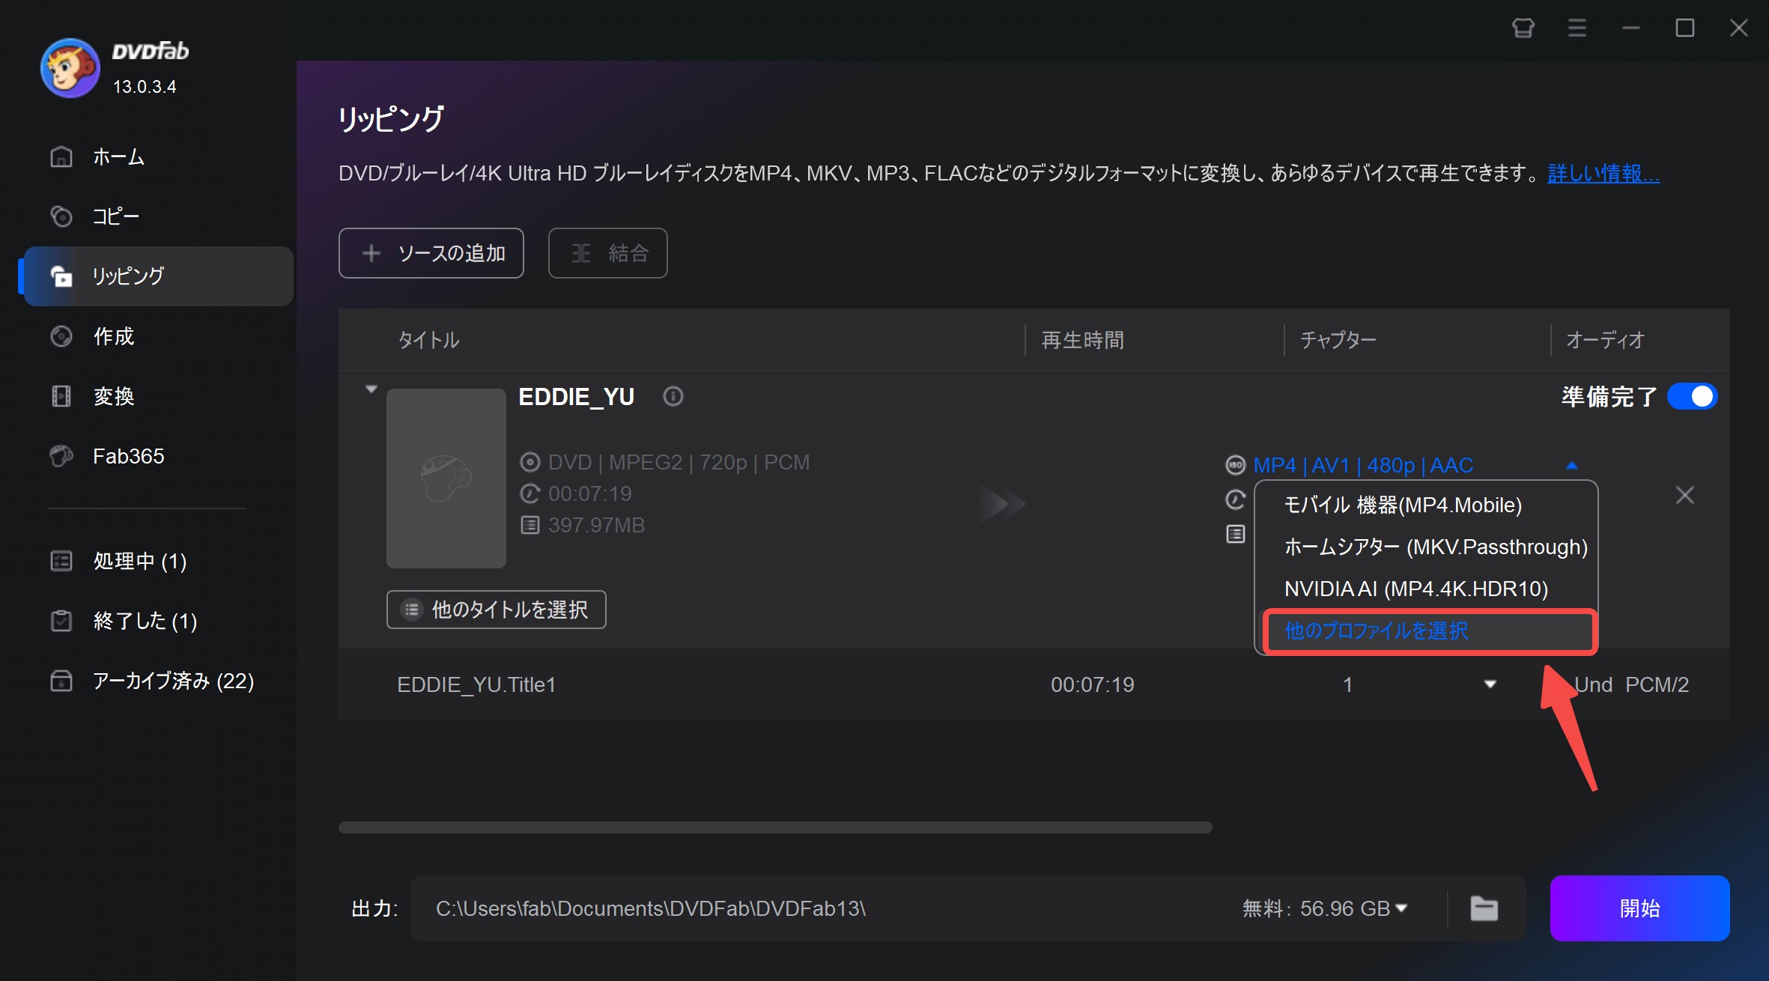The image size is (1769, 981).
Task: Click the タイトル column header
Action: (428, 340)
